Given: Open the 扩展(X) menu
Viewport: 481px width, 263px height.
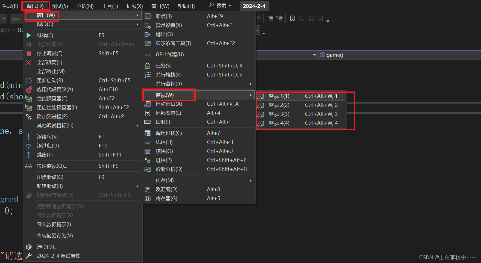Looking at the screenshot, I should 134,6.
